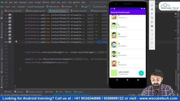This screenshot has height=101, width=180.
Task: Open the Database Inspector tool window
Action: (34, 92)
